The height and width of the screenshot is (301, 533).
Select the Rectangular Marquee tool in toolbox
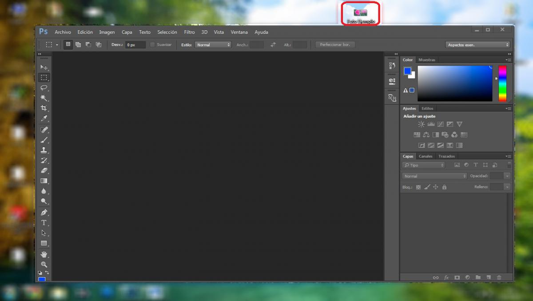pyautogui.click(x=44, y=78)
